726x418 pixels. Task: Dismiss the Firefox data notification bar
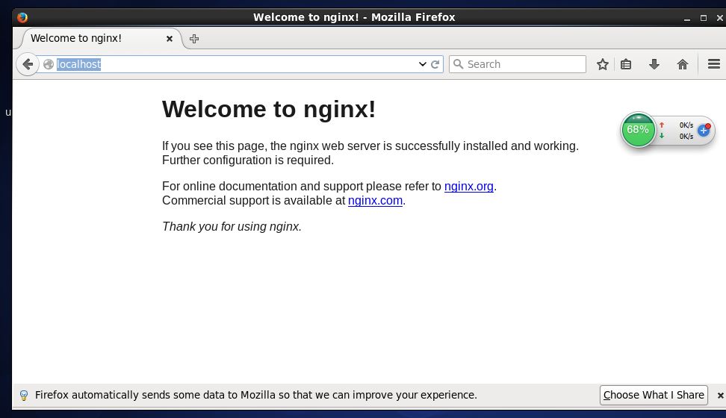(x=720, y=396)
